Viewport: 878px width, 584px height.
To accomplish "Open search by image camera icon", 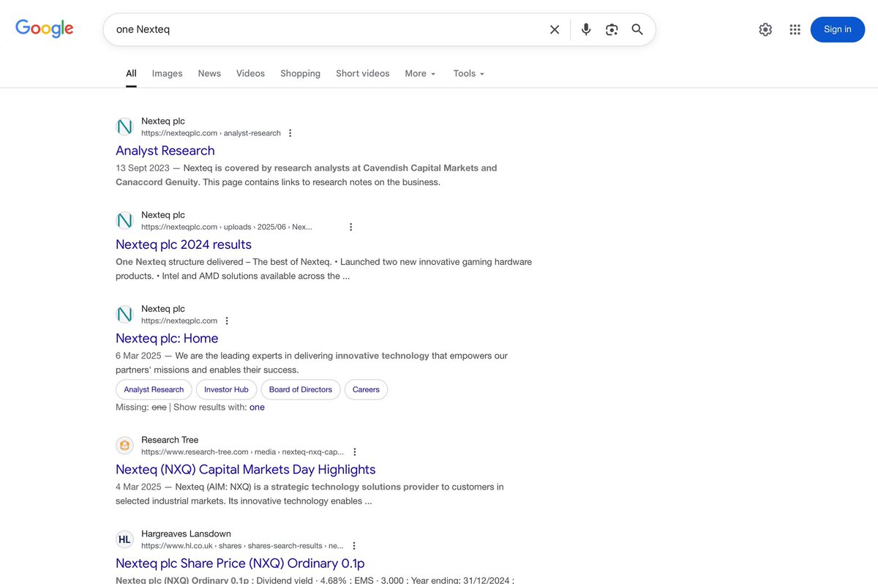I will [612, 29].
